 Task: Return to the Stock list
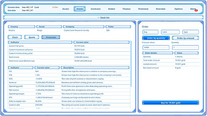click(x=103, y=17)
